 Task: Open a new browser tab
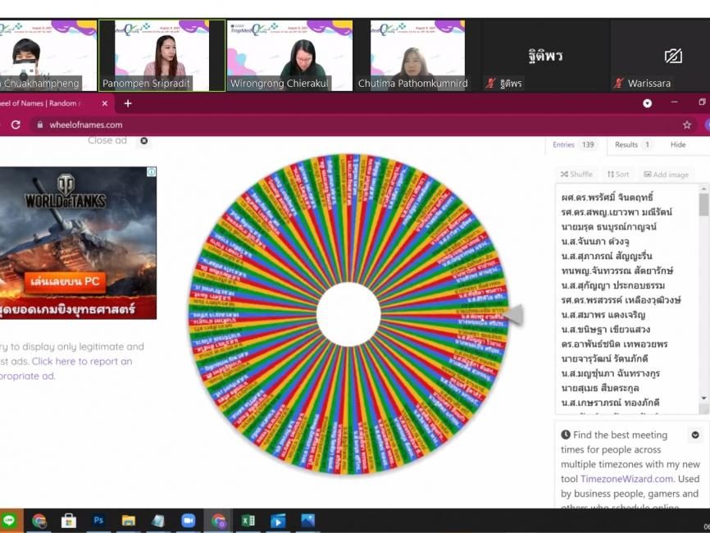click(x=128, y=103)
